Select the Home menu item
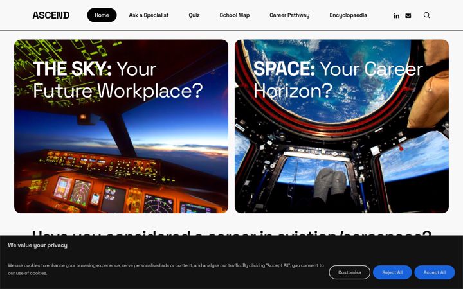Viewport: 463px width, 289px height. click(102, 15)
